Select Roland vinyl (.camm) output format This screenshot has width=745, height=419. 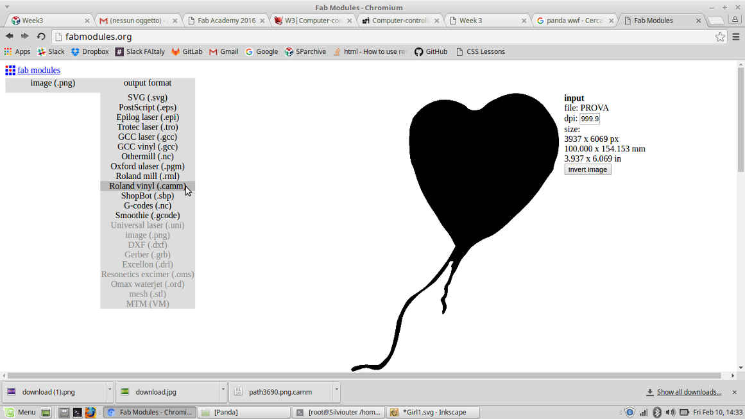(x=148, y=185)
